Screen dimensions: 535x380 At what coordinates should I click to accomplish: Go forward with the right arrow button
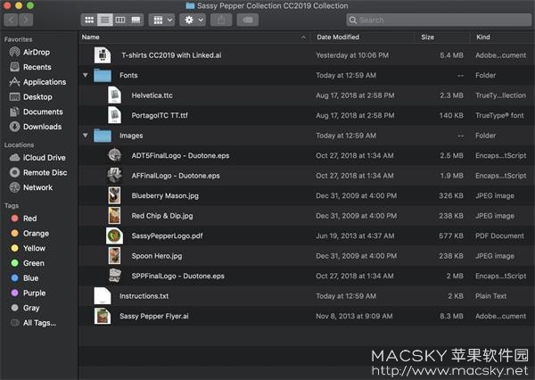[x=26, y=20]
